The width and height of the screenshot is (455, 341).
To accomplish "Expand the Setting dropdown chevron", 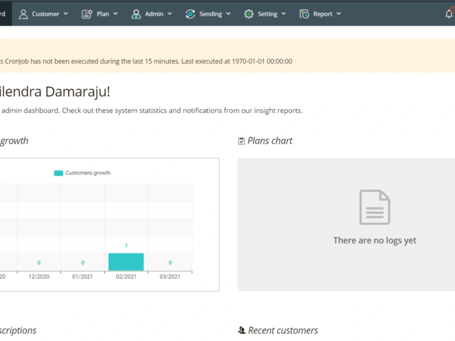I will click(284, 14).
